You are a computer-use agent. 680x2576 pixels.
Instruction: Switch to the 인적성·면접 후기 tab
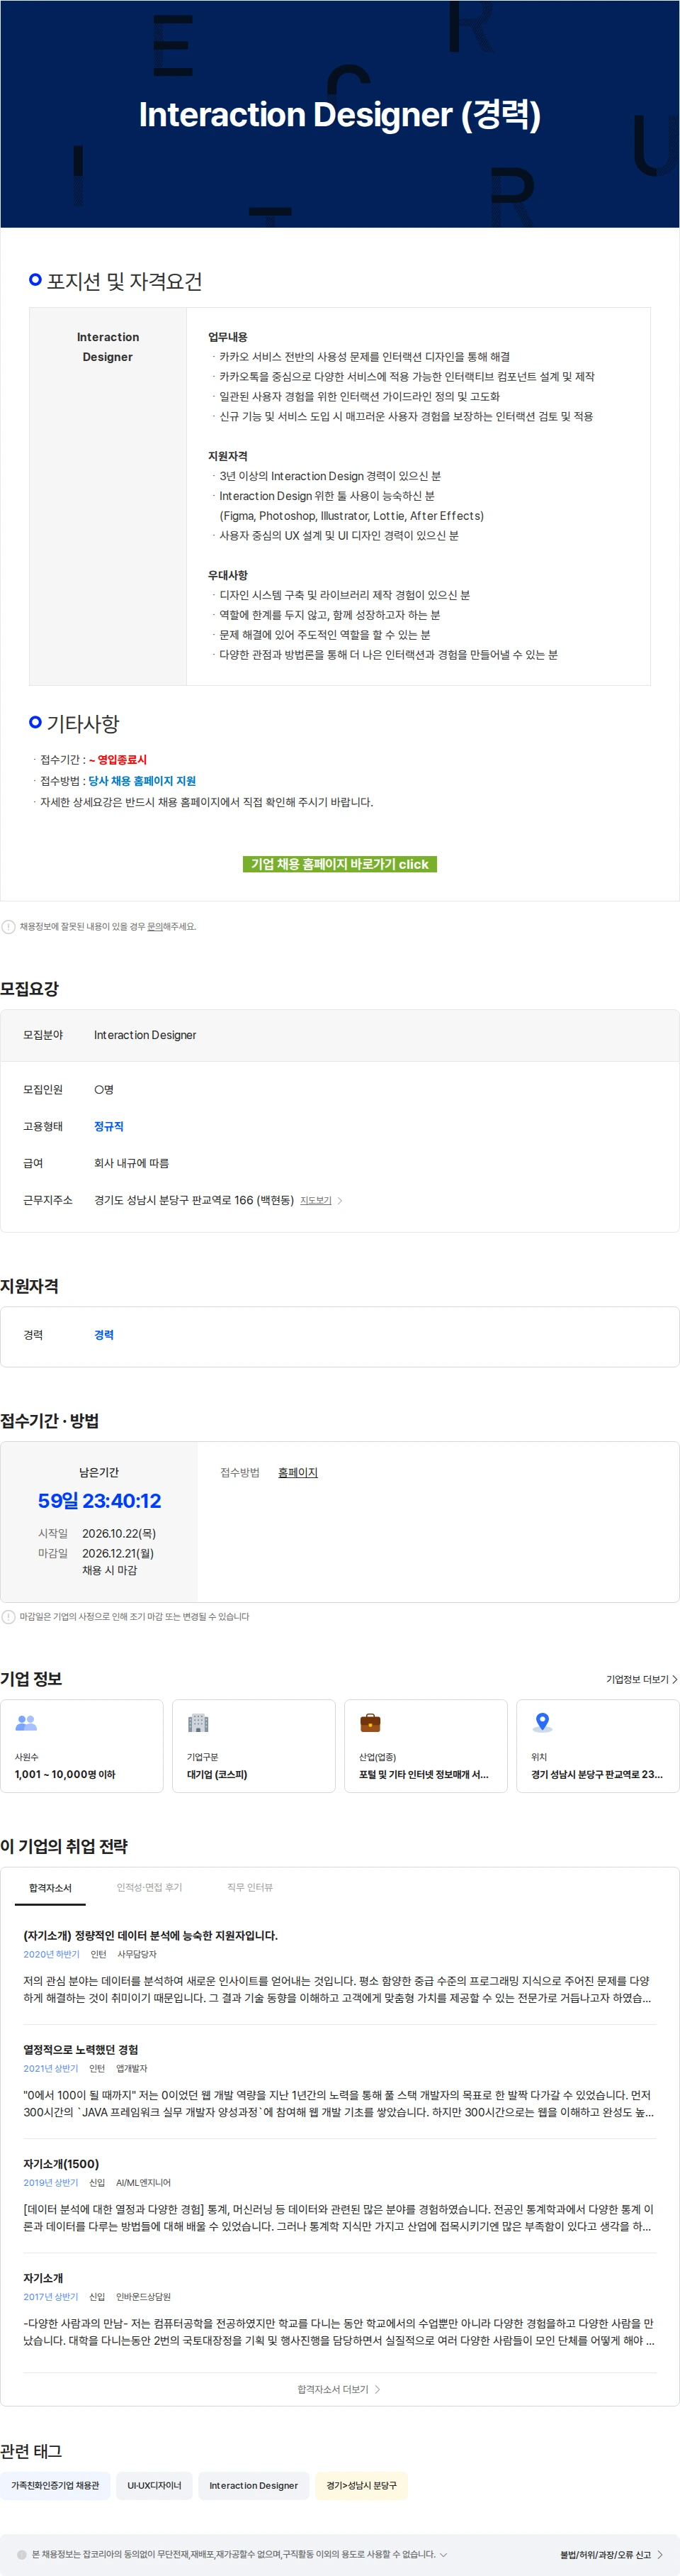point(149,1887)
